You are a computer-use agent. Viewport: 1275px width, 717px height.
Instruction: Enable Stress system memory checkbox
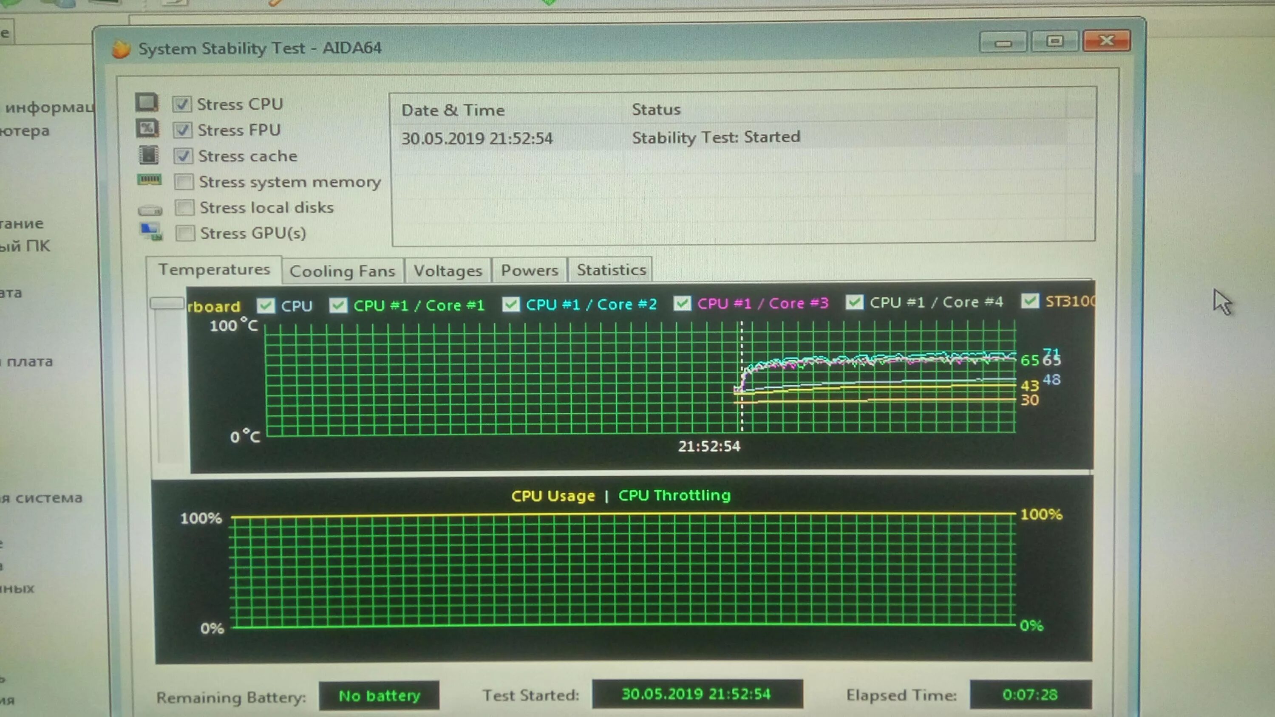pos(184,182)
